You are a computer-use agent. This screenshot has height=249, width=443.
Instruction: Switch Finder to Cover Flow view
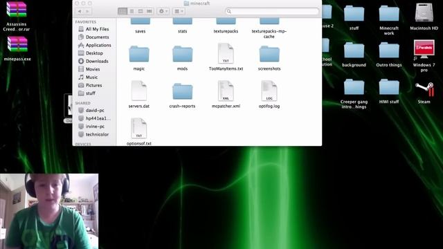tap(150, 11)
